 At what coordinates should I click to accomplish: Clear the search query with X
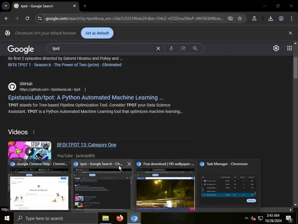158,48
